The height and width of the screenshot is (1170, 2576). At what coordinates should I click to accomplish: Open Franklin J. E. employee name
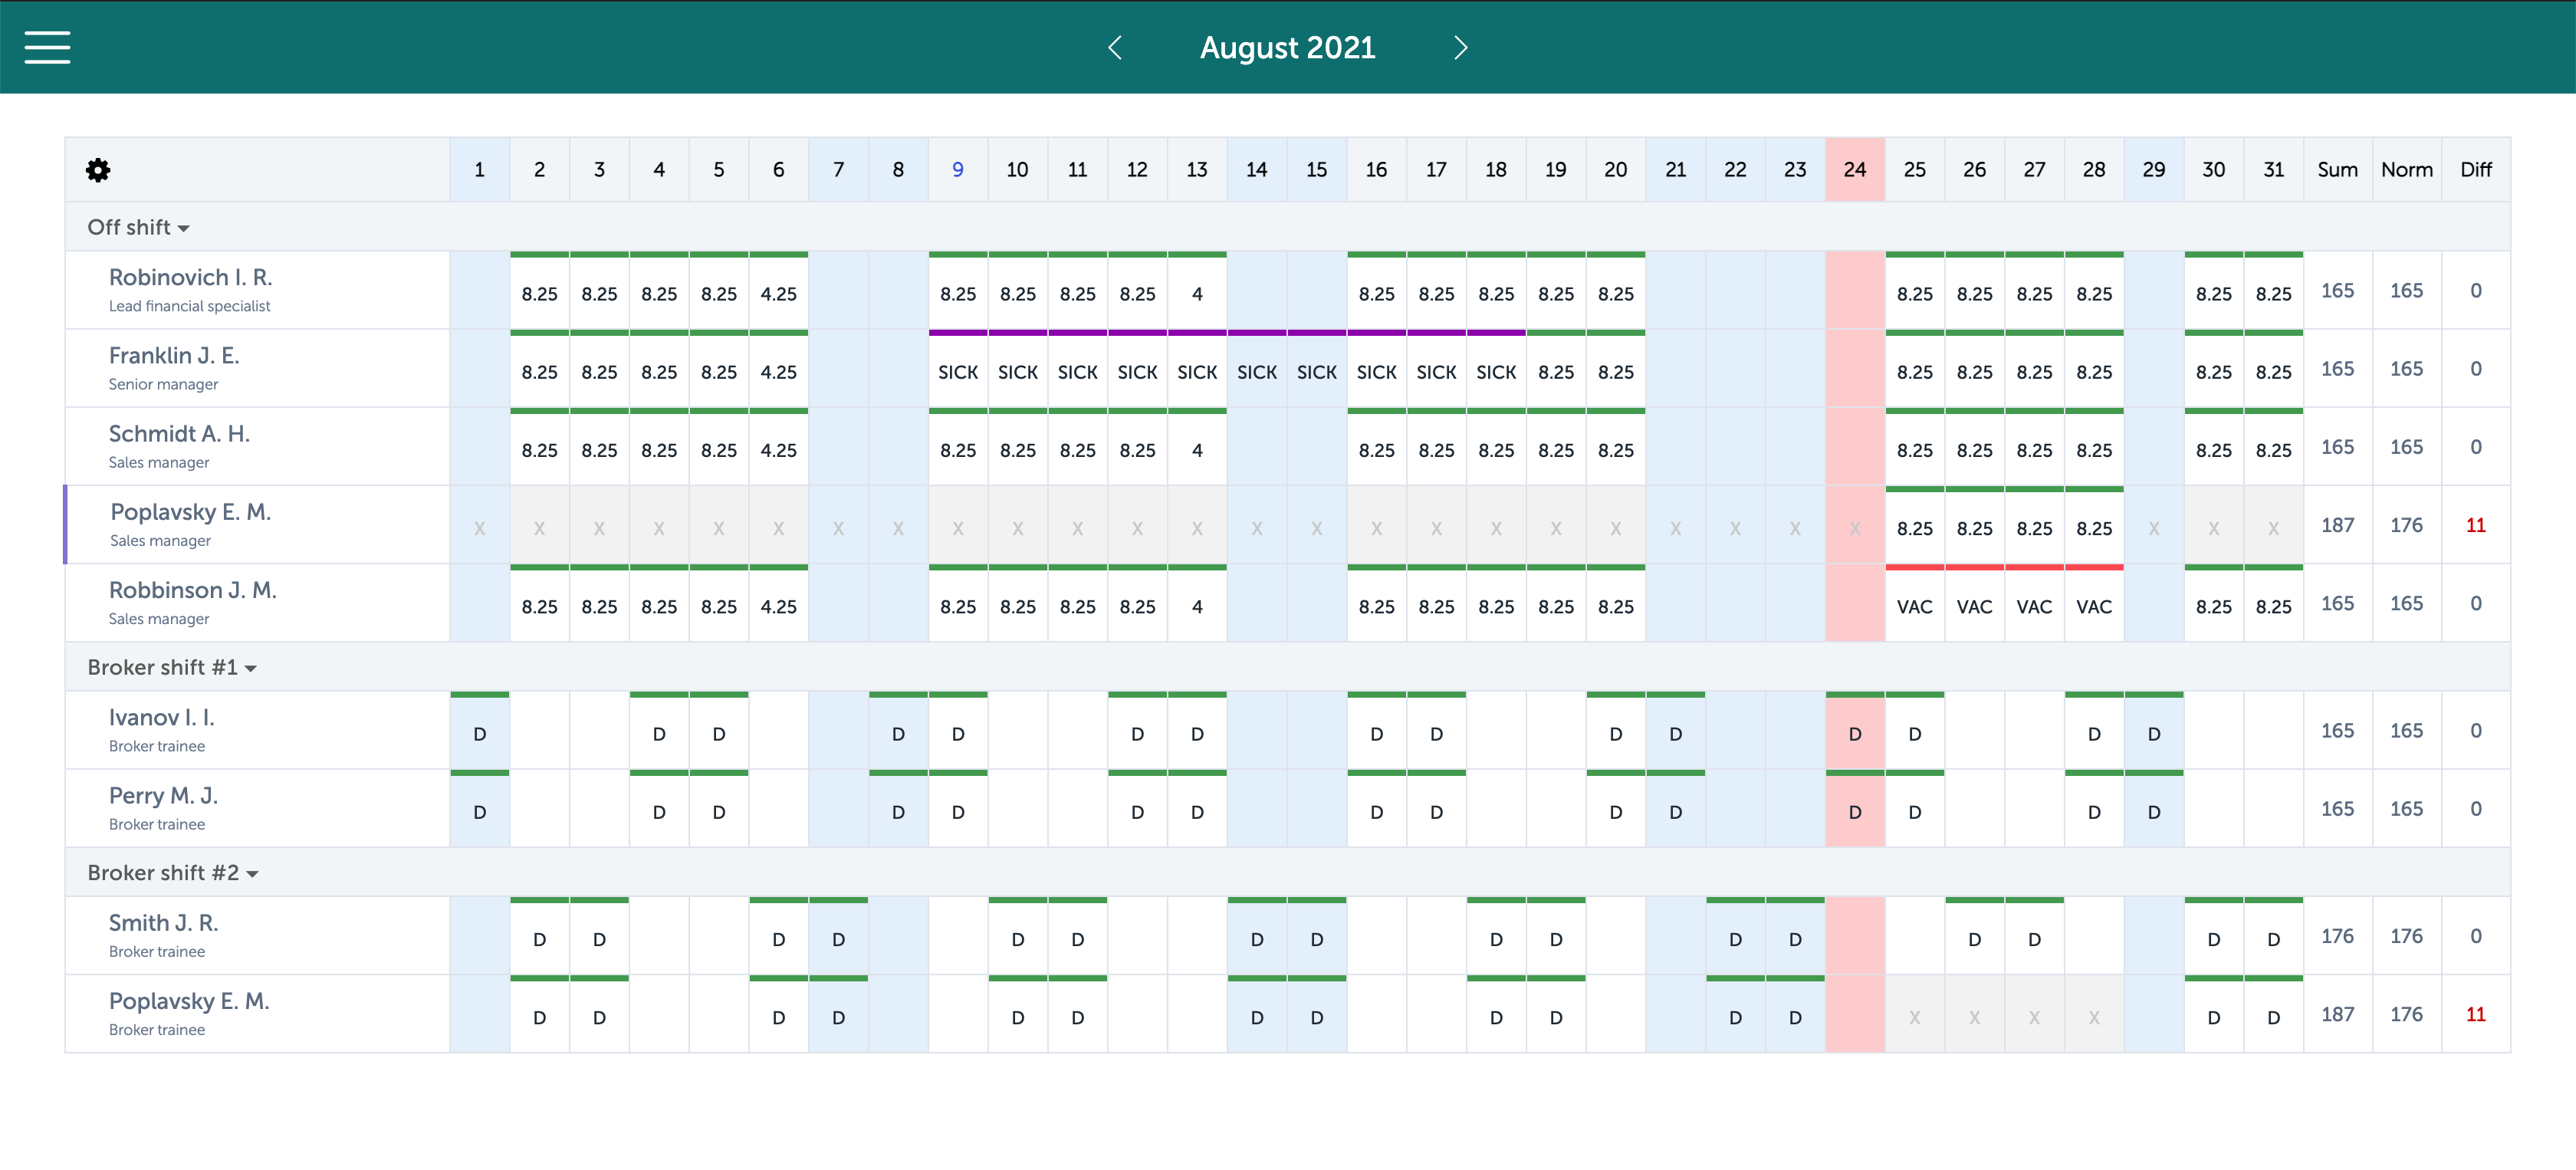pos(174,356)
